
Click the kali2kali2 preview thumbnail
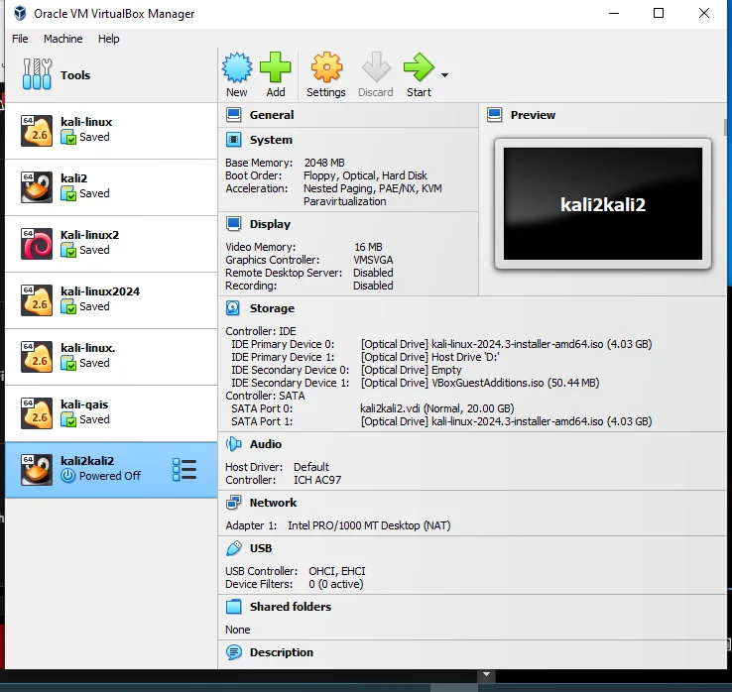[x=603, y=204]
